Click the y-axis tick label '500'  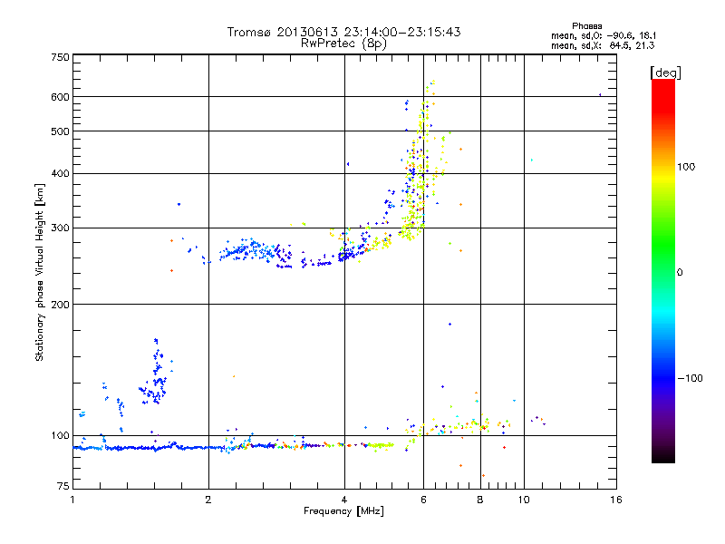point(61,131)
